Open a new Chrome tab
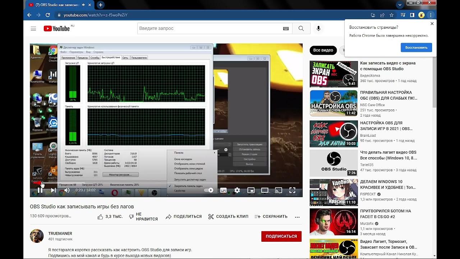The height and width of the screenshot is (259, 460). point(101,5)
